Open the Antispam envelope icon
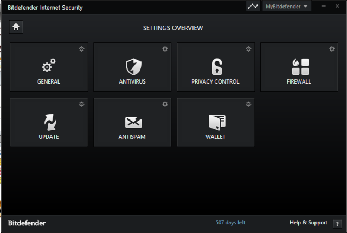This screenshot has width=347, height=233. tap(133, 122)
